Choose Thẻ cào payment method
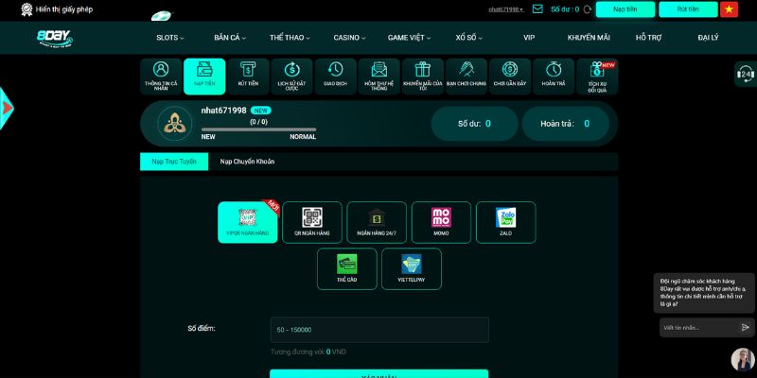This screenshot has height=378, width=757. (x=347, y=268)
